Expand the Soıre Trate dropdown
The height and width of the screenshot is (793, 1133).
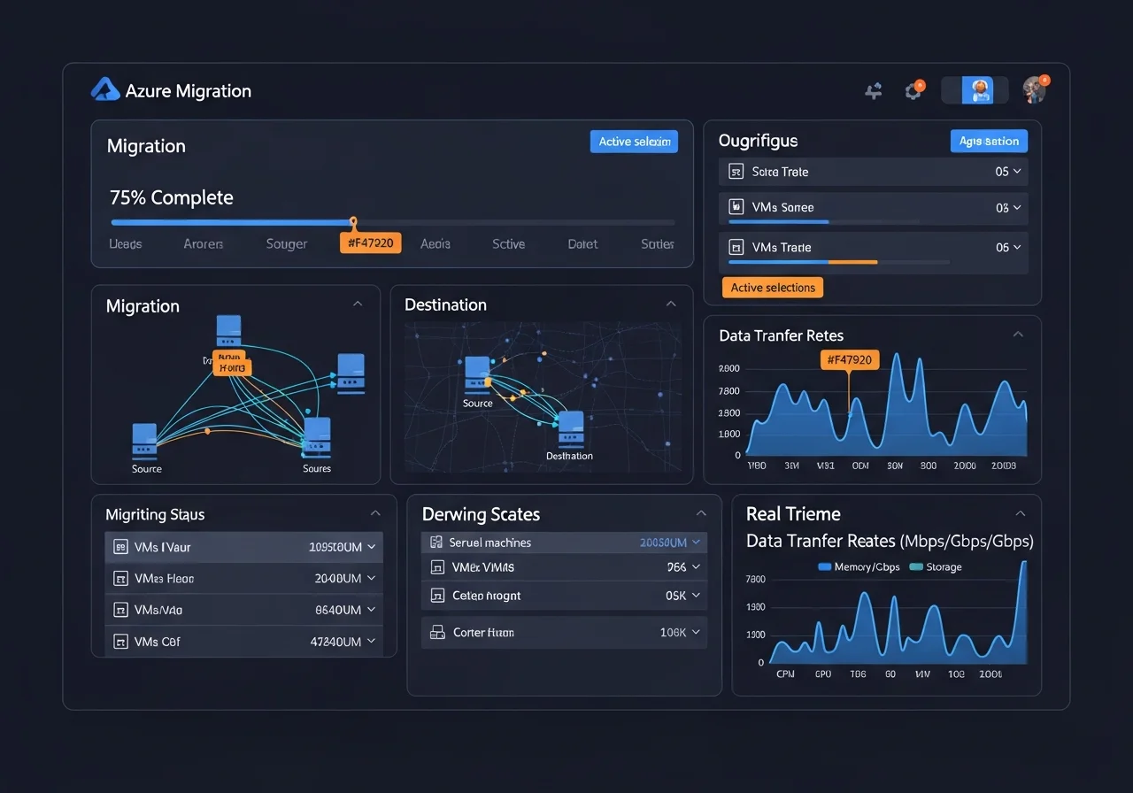(1016, 172)
